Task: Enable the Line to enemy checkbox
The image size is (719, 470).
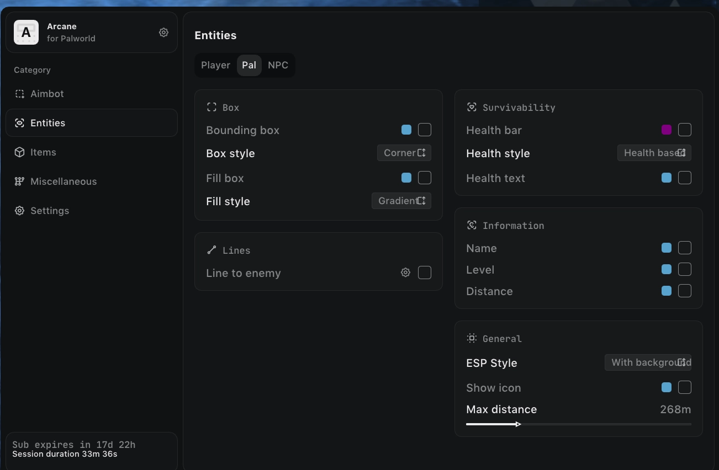Action: 424,273
